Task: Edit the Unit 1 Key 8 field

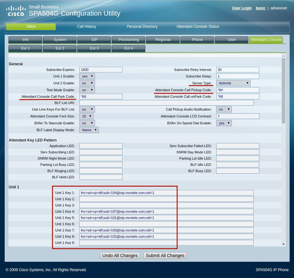Action: click(167, 236)
